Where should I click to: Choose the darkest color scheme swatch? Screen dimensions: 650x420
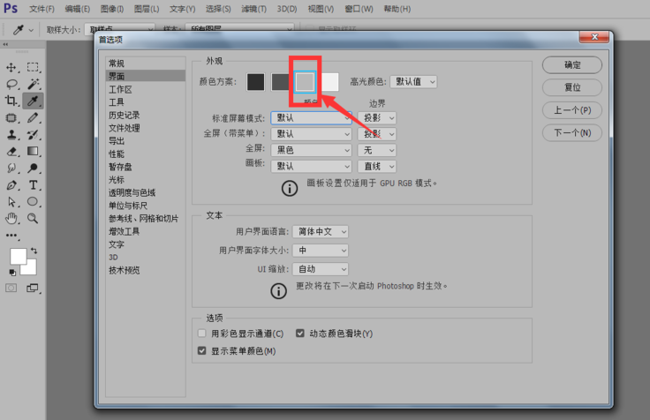256,81
